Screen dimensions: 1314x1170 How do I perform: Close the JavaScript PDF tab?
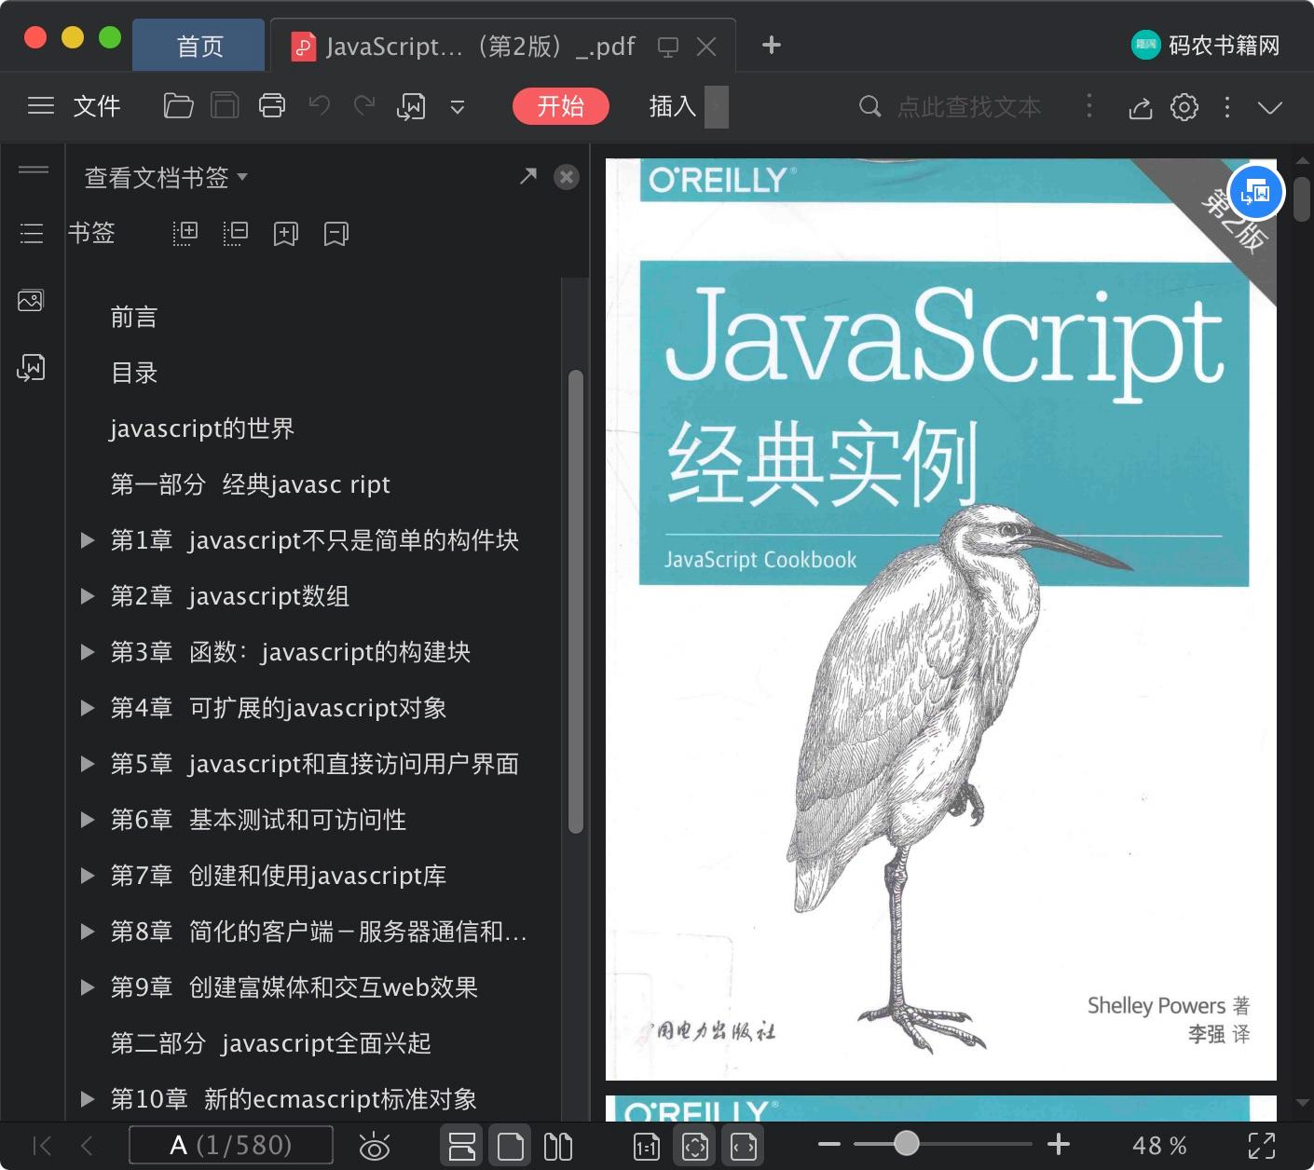tap(706, 47)
